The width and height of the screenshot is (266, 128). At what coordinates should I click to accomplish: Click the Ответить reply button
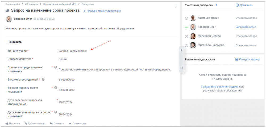pyautogui.click(x=57, y=123)
